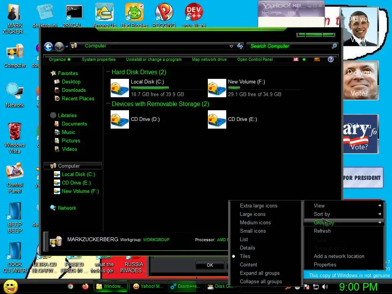Image resolution: width=392 pixels, height=294 pixels.
Task: Choose Properties in context menu
Action: 343,265
